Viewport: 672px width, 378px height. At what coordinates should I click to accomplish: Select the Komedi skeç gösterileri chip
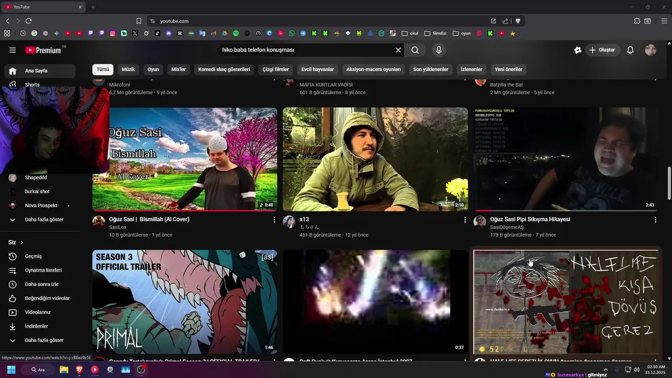pos(224,69)
